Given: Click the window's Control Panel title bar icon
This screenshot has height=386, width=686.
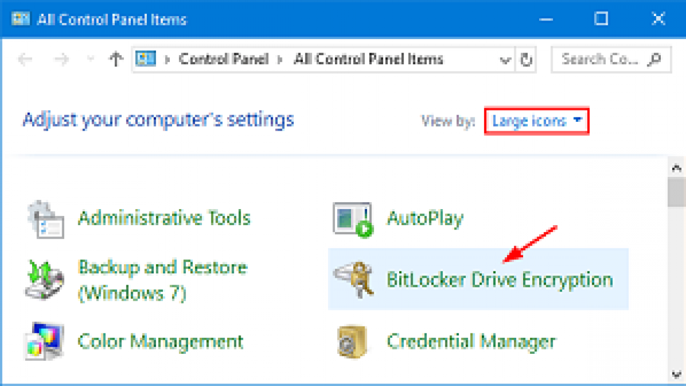Looking at the screenshot, I should tap(21, 19).
